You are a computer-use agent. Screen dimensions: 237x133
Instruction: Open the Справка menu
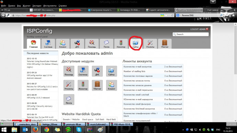pyautogui.click(x=63, y=6)
